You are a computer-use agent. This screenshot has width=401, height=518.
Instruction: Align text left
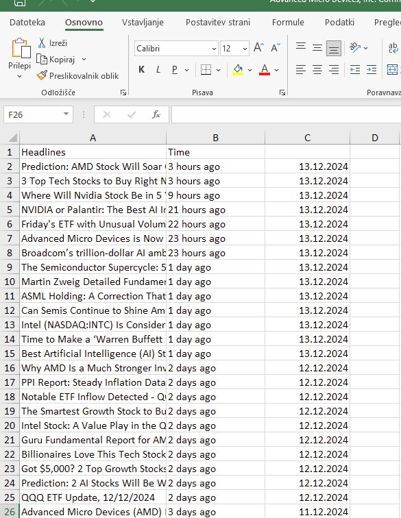point(300,70)
